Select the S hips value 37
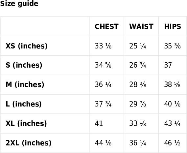This screenshot has width=187, height=153. click(x=168, y=65)
